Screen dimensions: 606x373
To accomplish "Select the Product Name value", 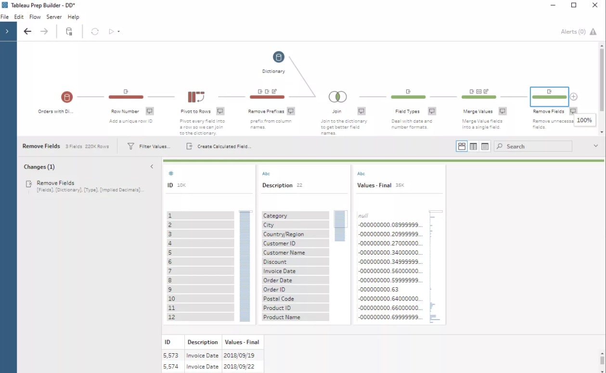I will click(296, 317).
